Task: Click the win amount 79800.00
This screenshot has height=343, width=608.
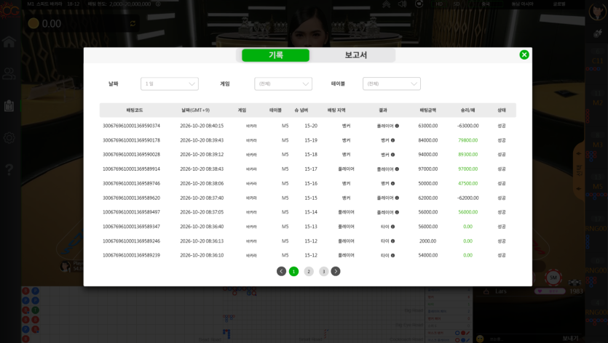Action: 467,140
